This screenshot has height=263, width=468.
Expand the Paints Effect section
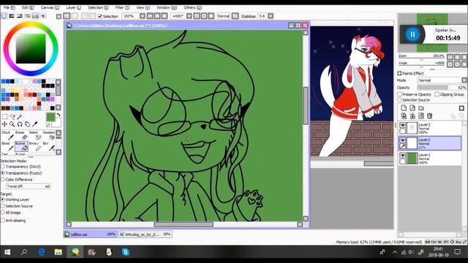[x=399, y=73]
